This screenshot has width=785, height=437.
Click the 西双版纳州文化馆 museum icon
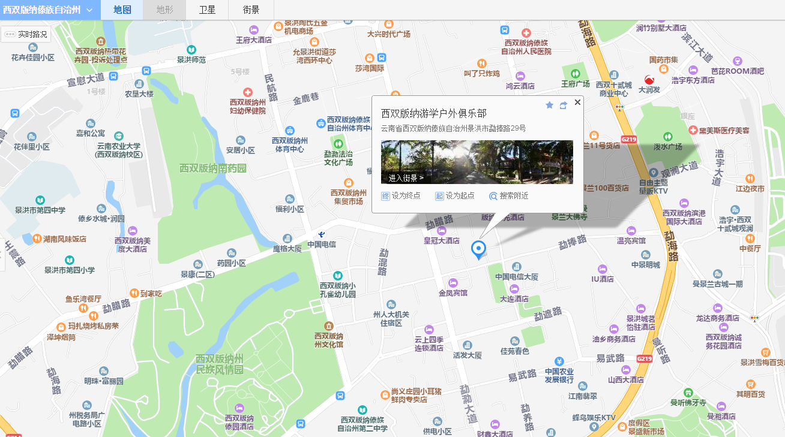point(328,326)
